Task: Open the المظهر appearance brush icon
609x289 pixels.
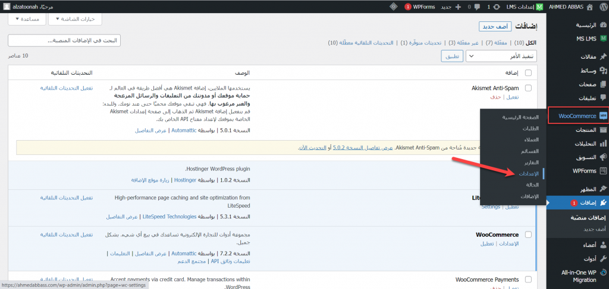Action: [x=603, y=189]
